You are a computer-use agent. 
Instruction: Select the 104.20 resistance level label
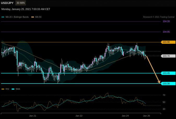[x=166, y=21]
